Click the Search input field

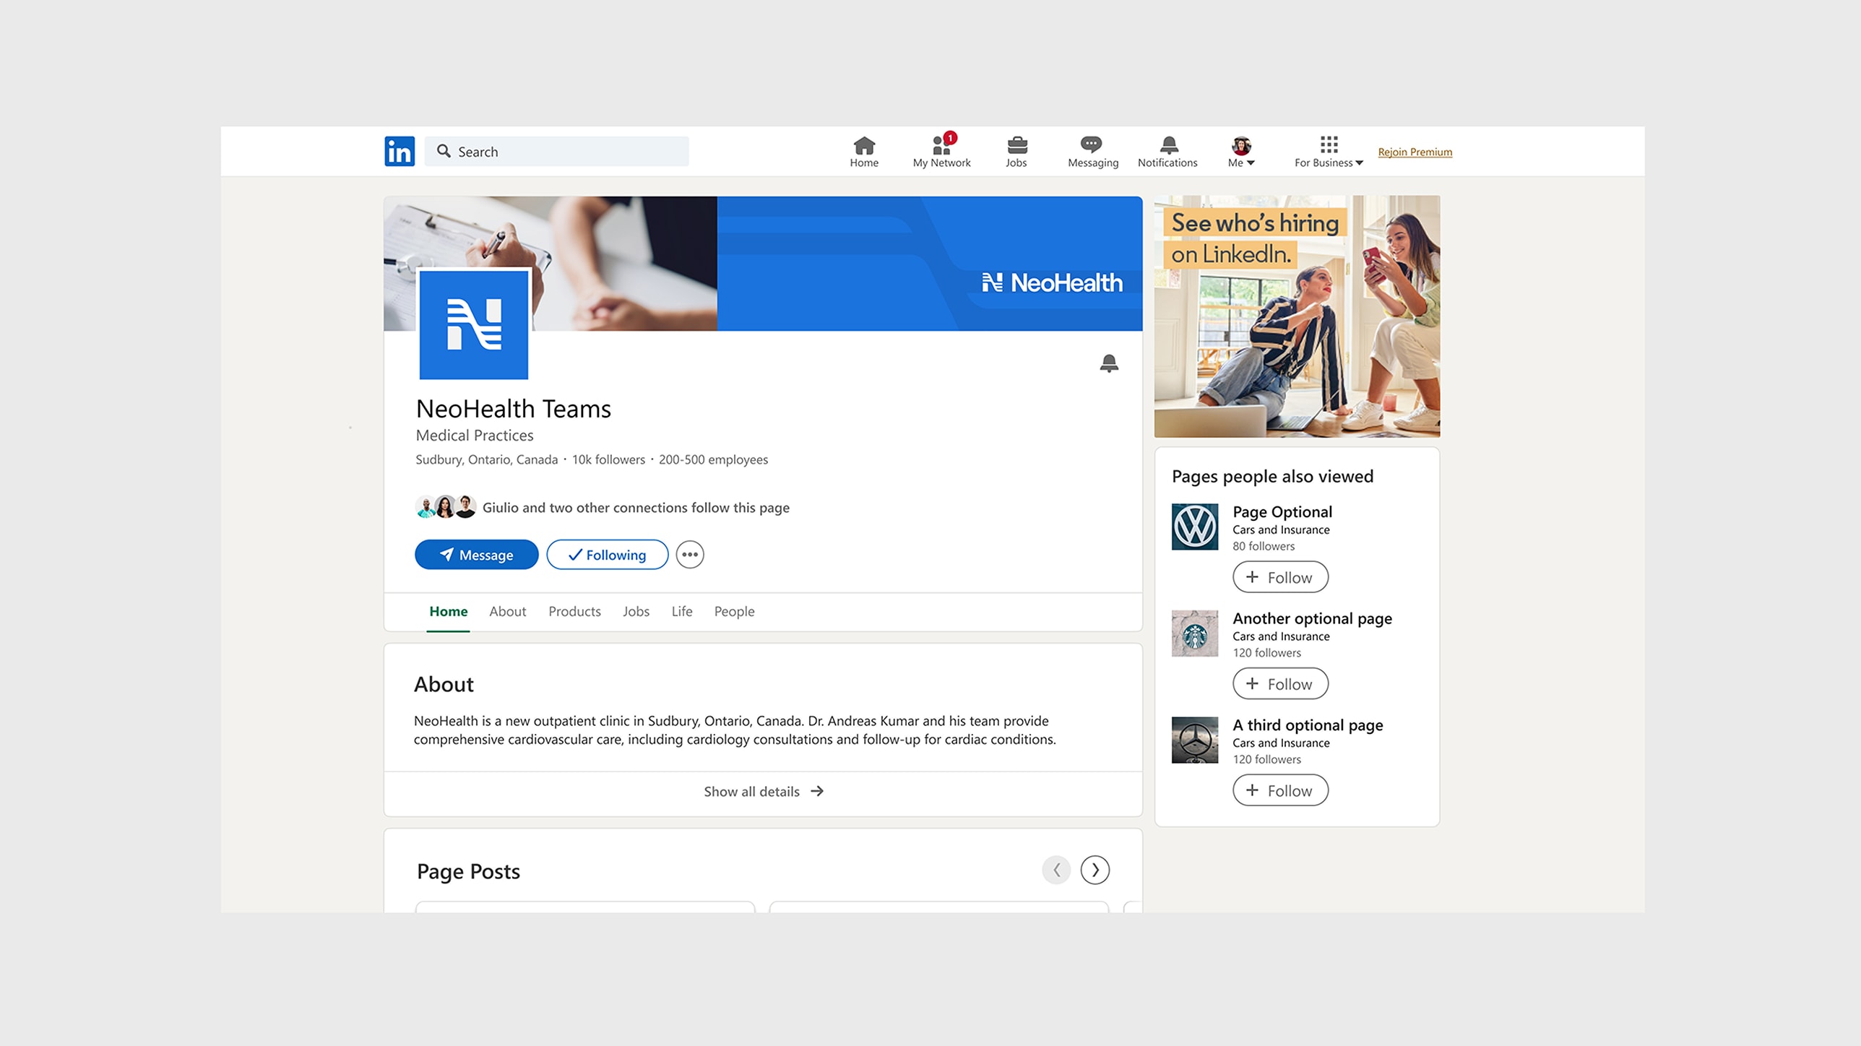[x=564, y=152]
